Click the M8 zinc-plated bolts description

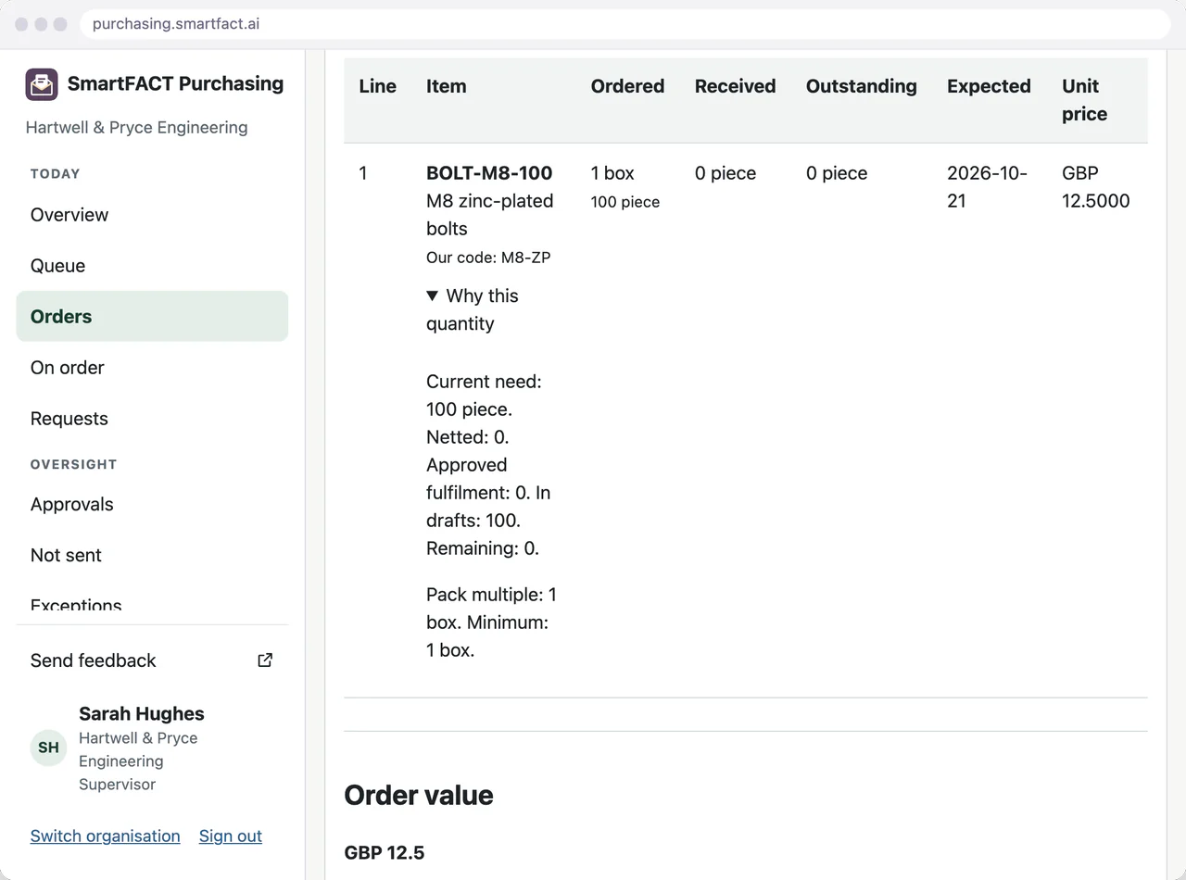point(489,215)
